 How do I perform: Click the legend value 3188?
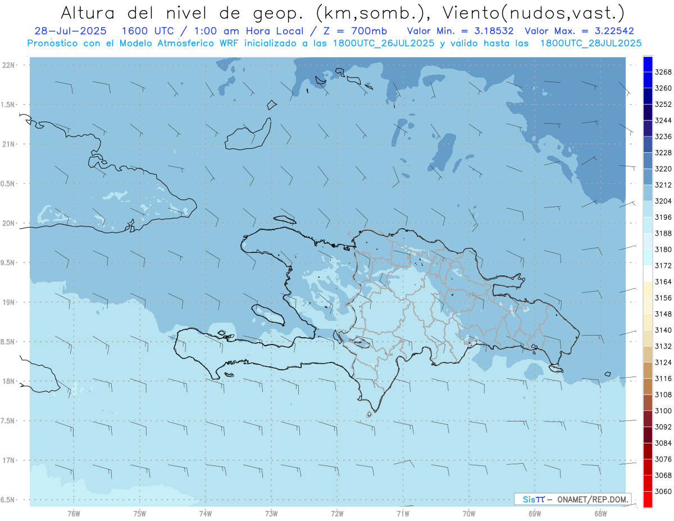pos(663,233)
